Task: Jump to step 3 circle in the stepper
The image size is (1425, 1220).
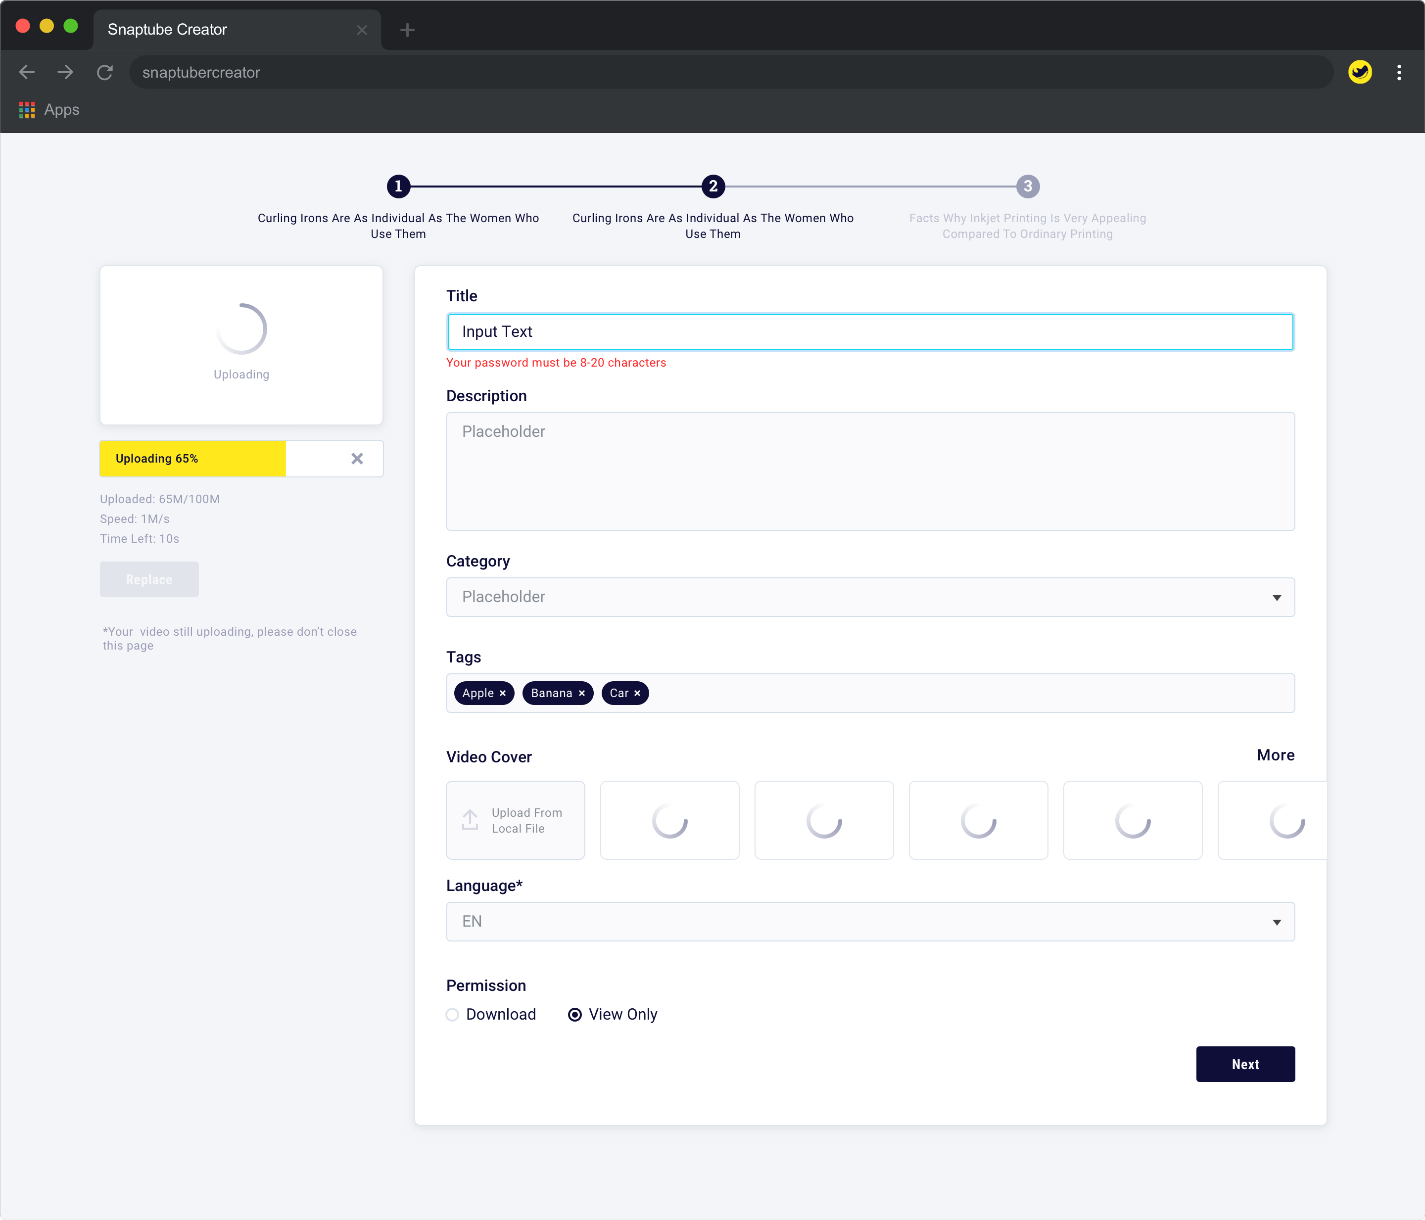Action: click(1028, 187)
